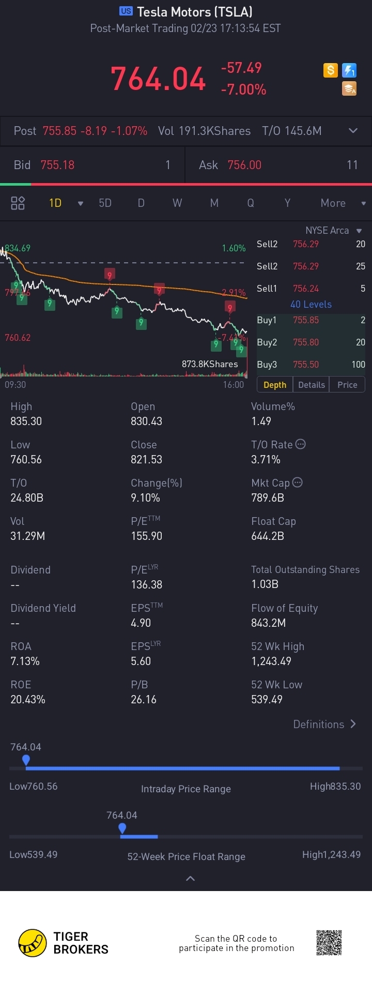
Task: Switch to the 5D chart tab
Action: (x=105, y=203)
